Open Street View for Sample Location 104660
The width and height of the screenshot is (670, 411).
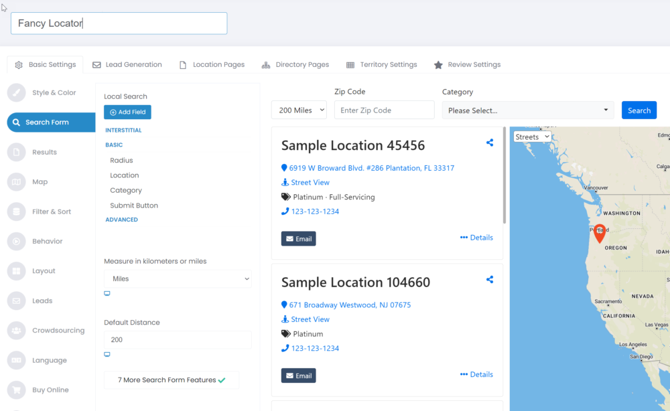pyautogui.click(x=310, y=319)
